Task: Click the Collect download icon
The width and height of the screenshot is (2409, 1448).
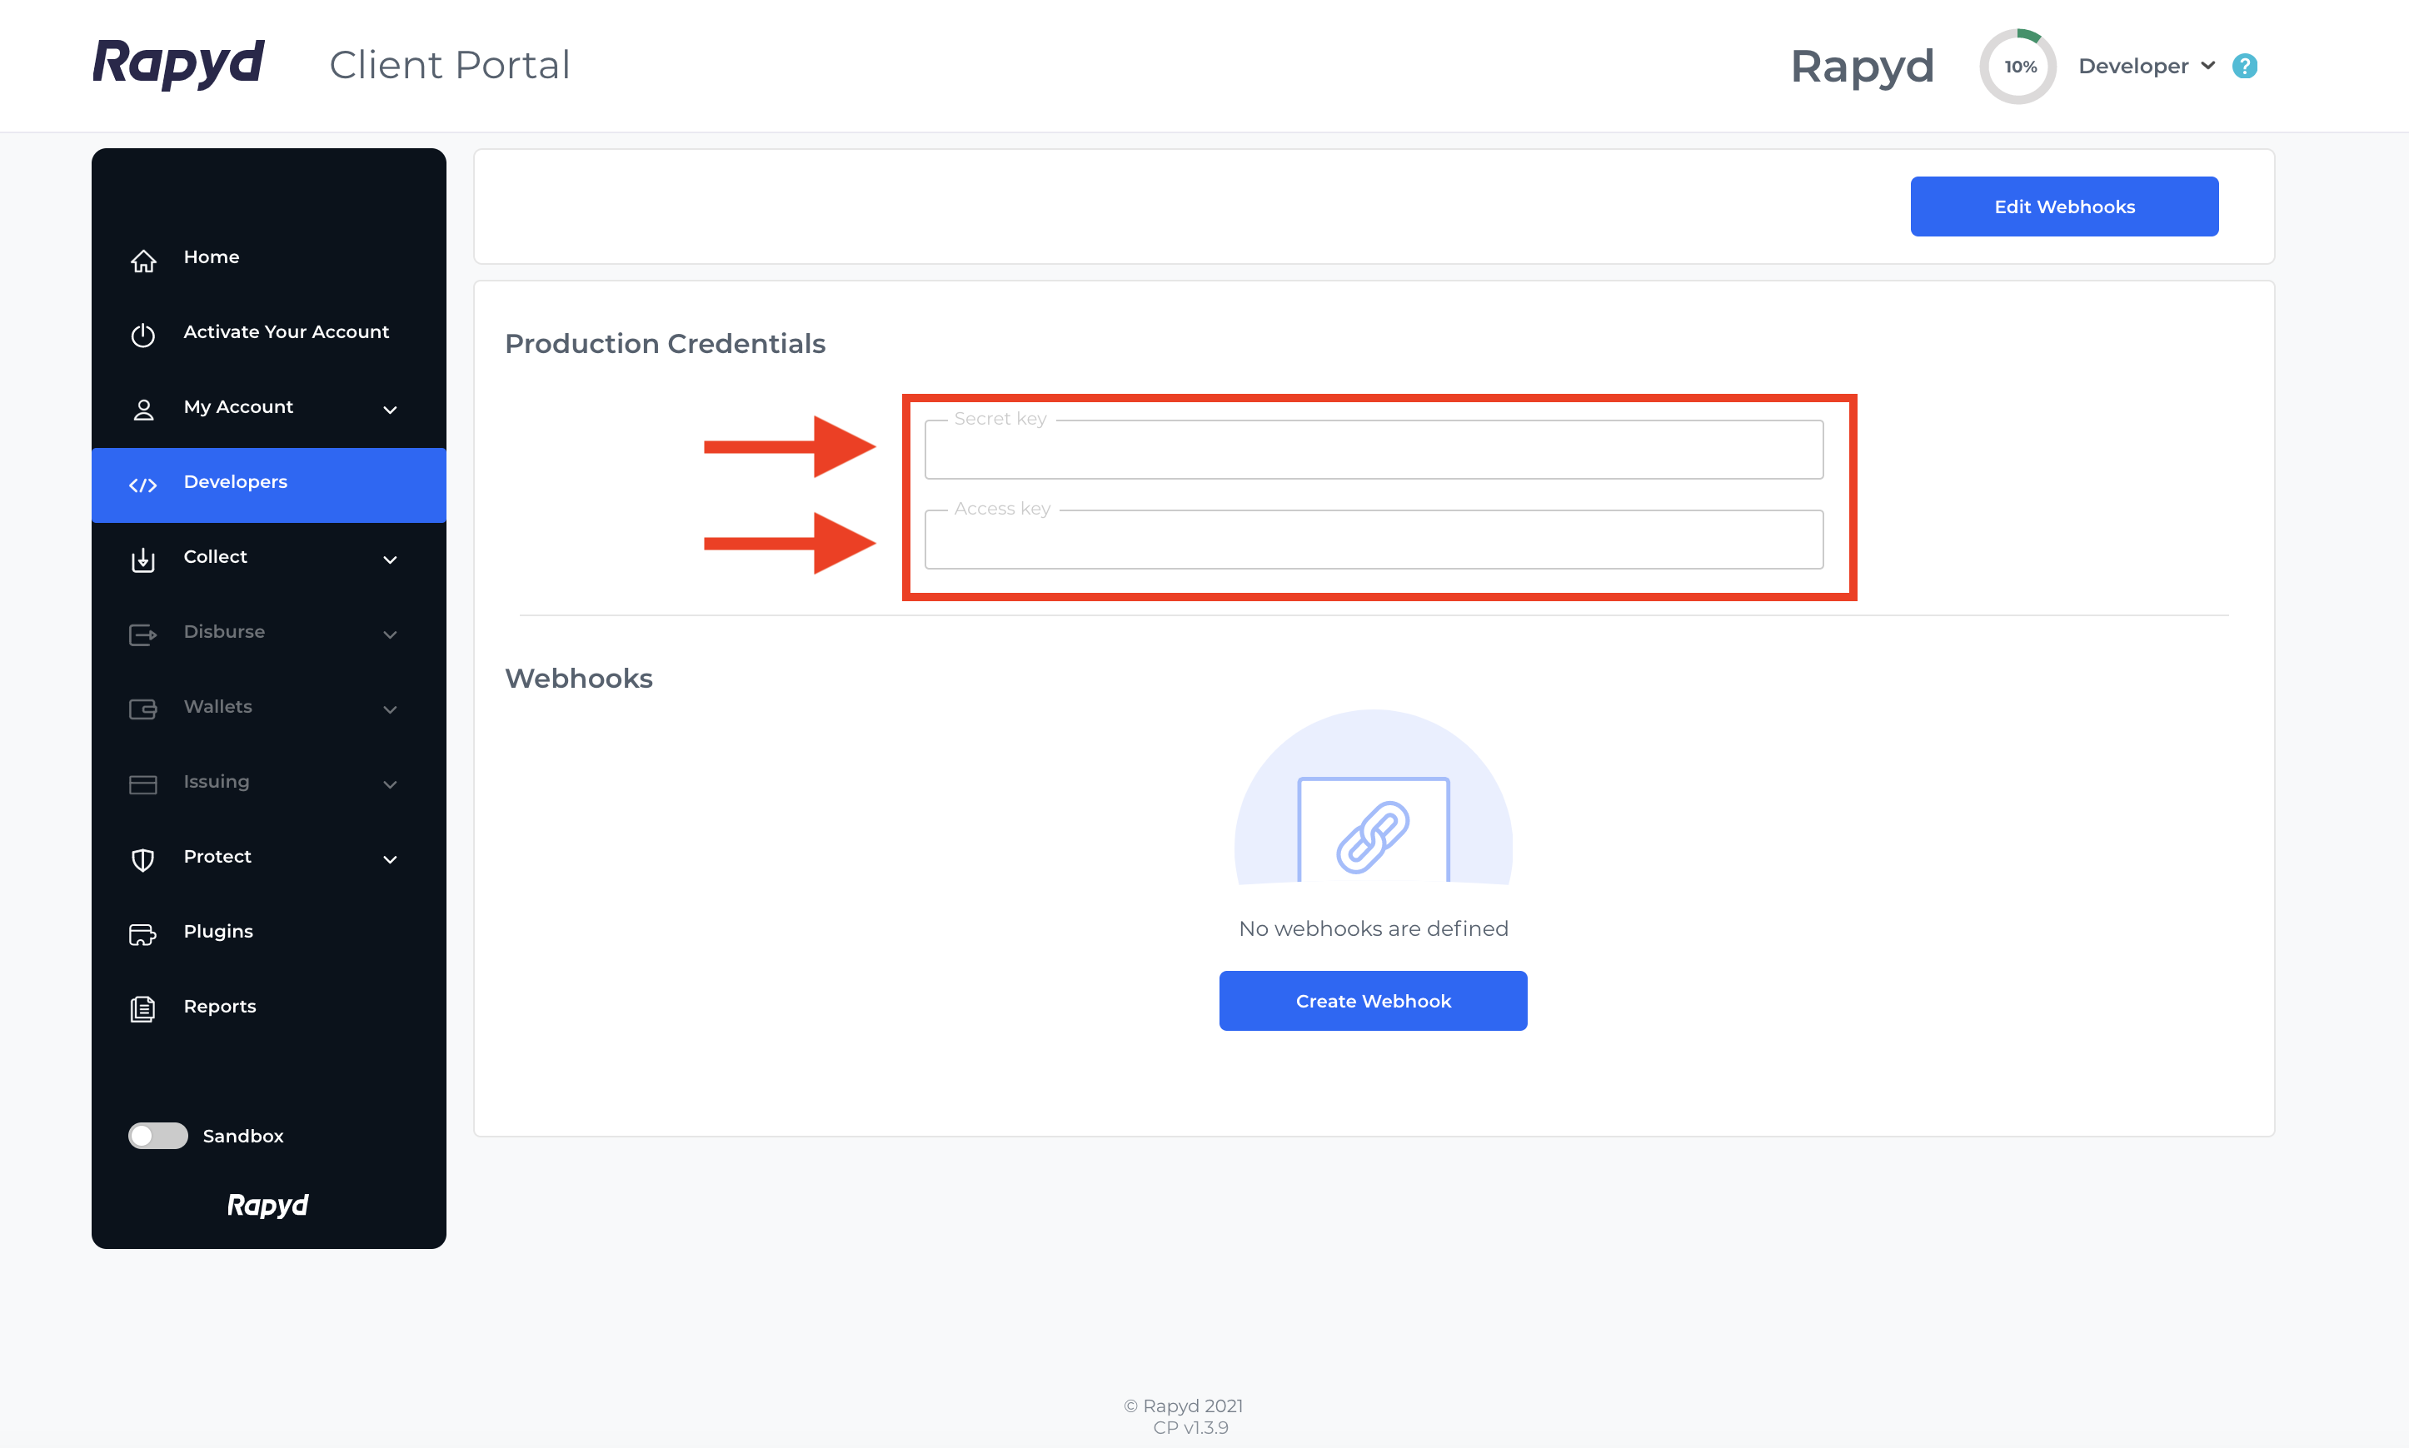Action: [x=142, y=559]
